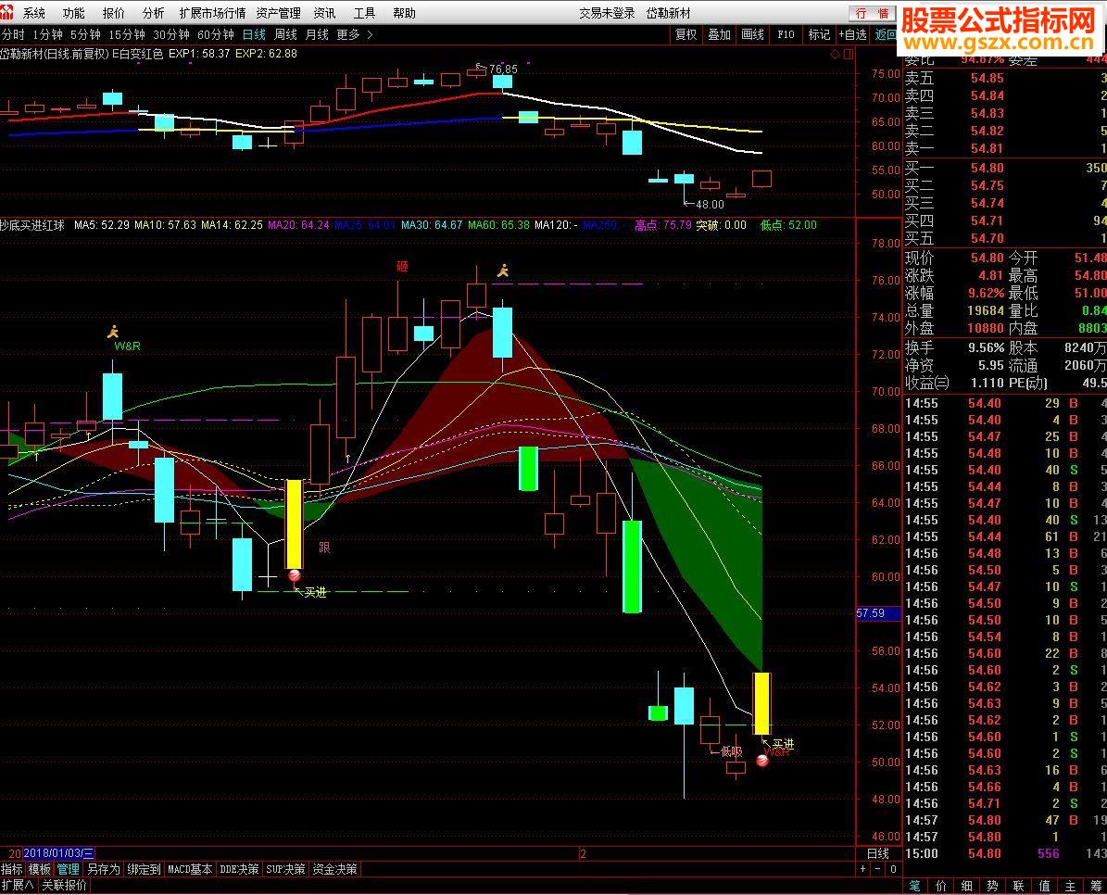Select the 日线 daily period tab
This screenshot has width=1107, height=895.
(254, 34)
